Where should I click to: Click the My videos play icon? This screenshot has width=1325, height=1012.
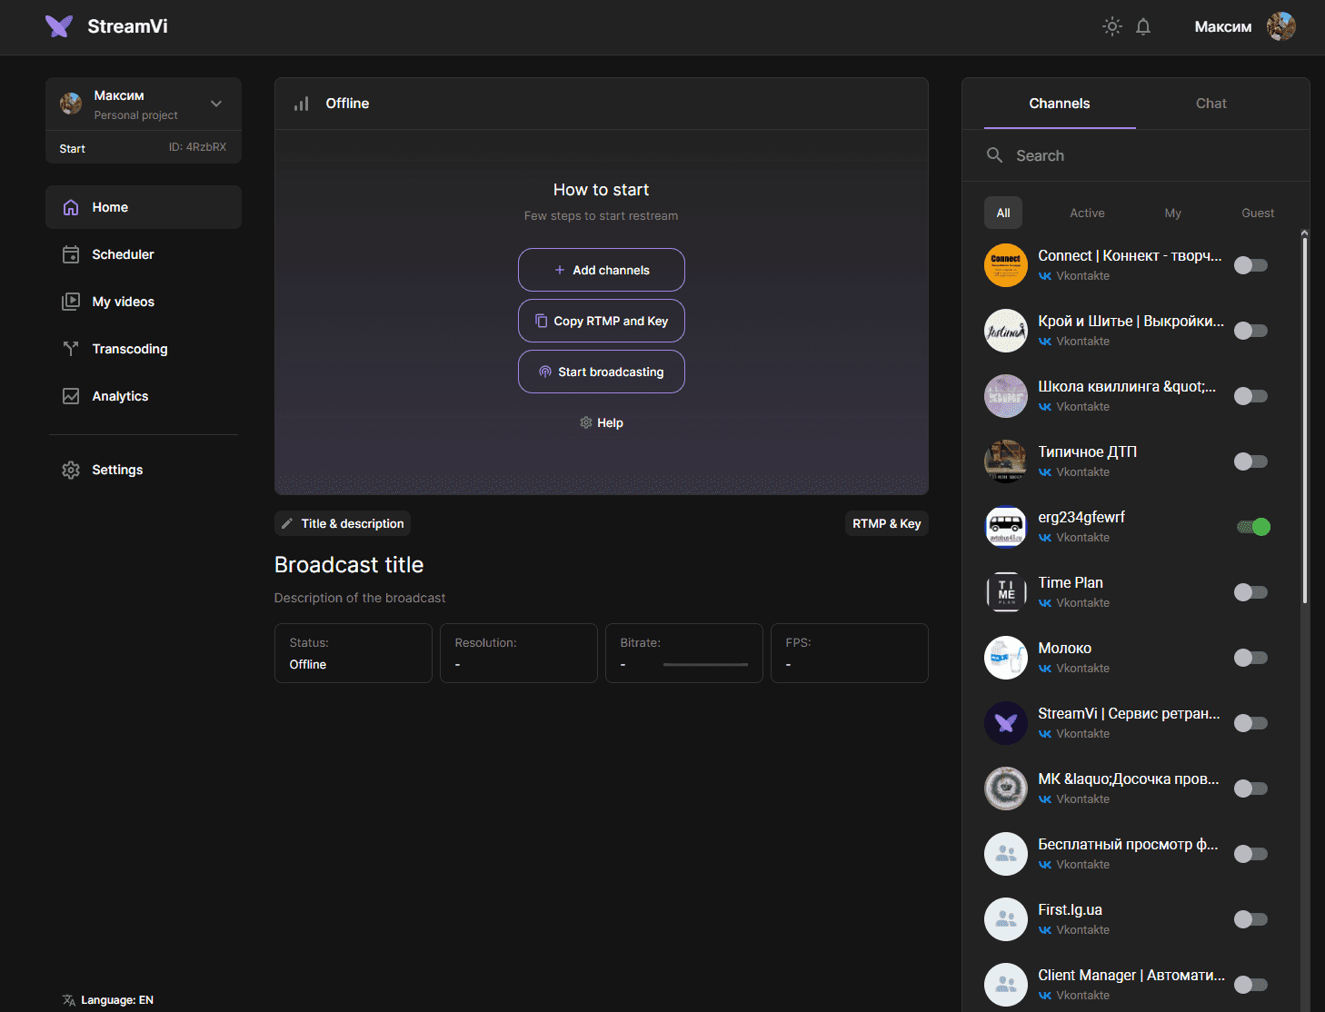pos(71,302)
